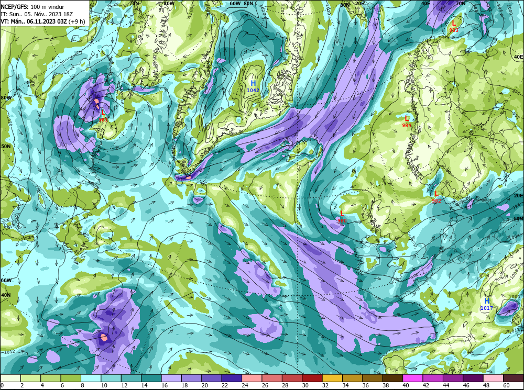Click the 'VT: Mán.. 06.11.2023 03Z' valid time line
Viewport: 524px width, 390px height.
point(34,21)
